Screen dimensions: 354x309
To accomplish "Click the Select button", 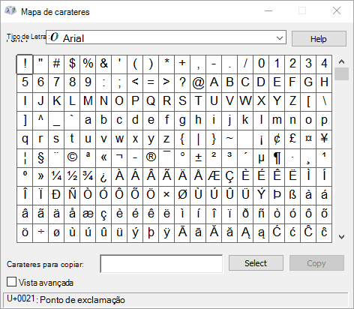I will pyautogui.click(x=256, y=263).
